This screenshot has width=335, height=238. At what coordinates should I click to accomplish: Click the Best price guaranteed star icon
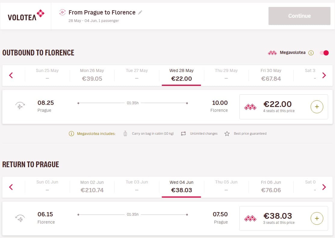[227, 134]
